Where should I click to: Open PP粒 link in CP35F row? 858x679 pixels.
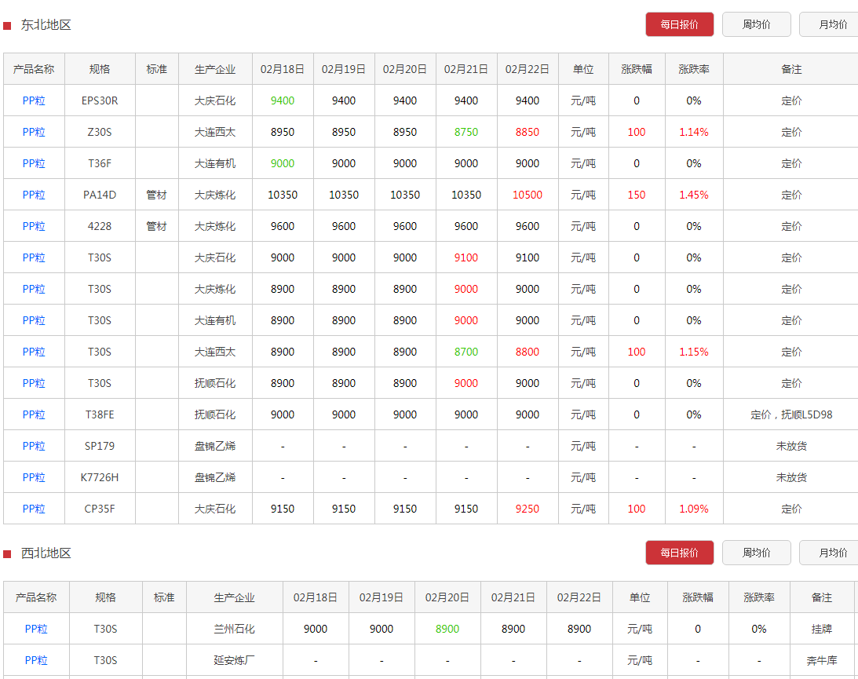(x=34, y=509)
